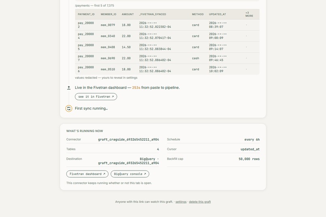Click the 'WHAT'S RUNNING NOW' heading
Screen dimensions: 326x217
coord(85,131)
